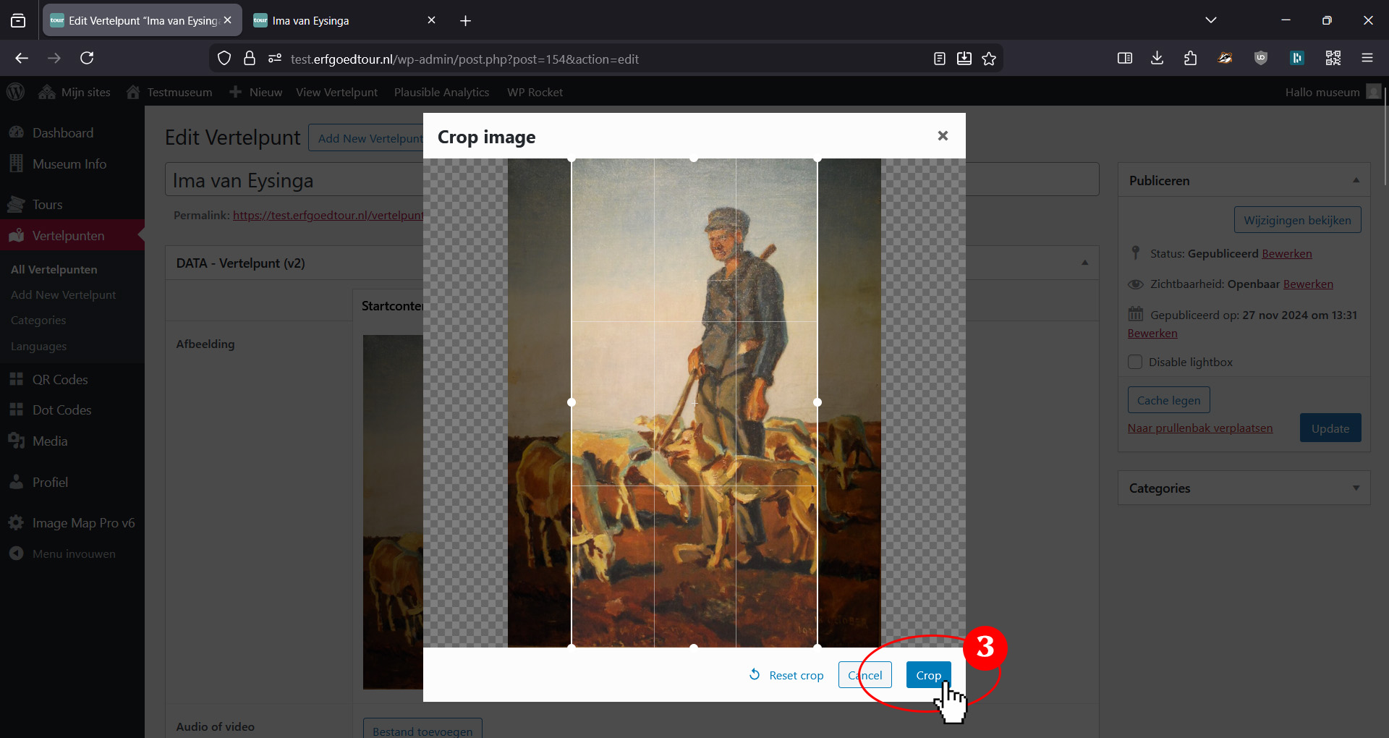Close the Crop image modal
1389x738 pixels.
943,136
